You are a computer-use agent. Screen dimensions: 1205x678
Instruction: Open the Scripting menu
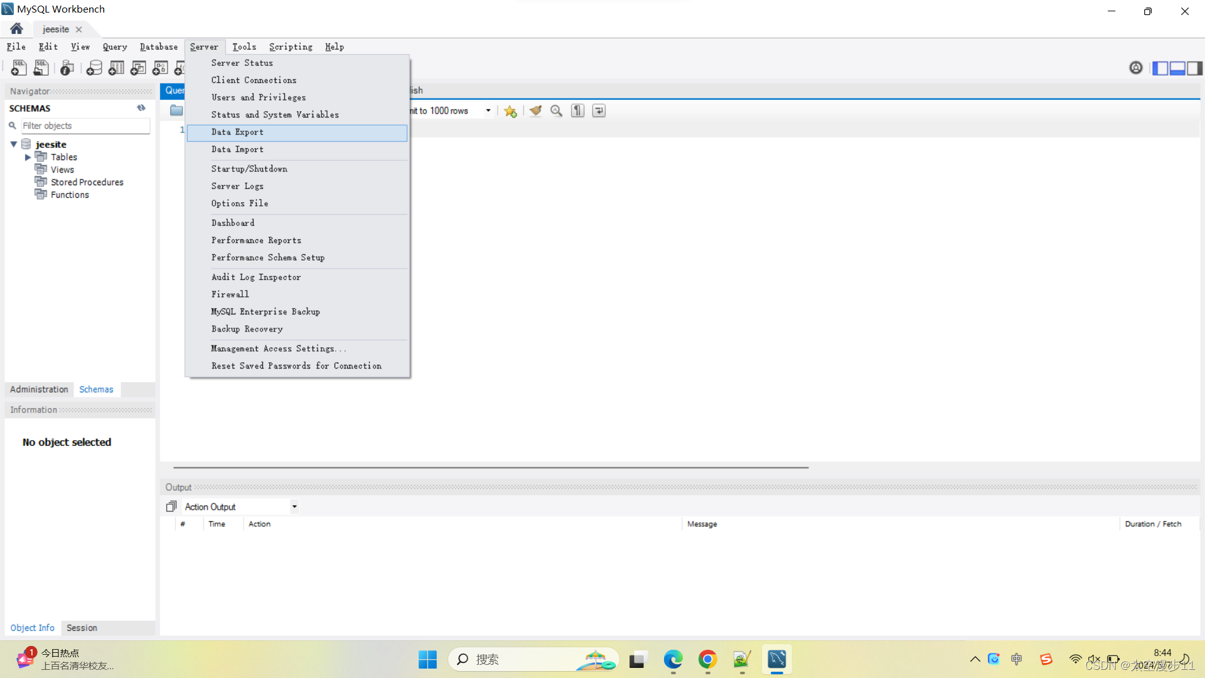click(291, 46)
